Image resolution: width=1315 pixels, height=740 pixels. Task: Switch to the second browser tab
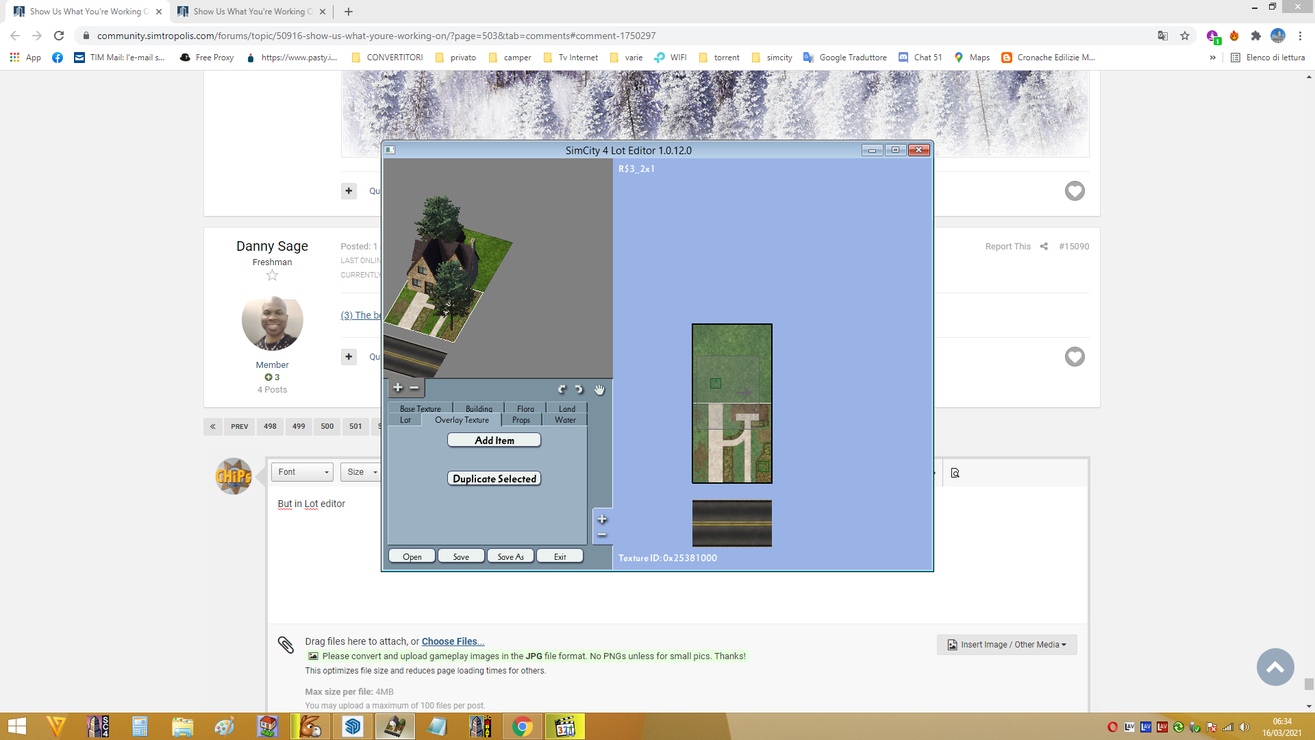coord(250,12)
